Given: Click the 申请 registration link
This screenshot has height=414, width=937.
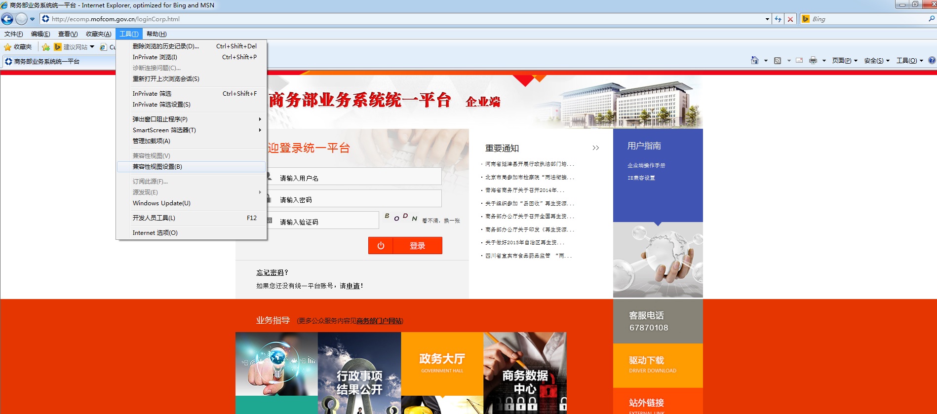Looking at the screenshot, I should pos(352,286).
